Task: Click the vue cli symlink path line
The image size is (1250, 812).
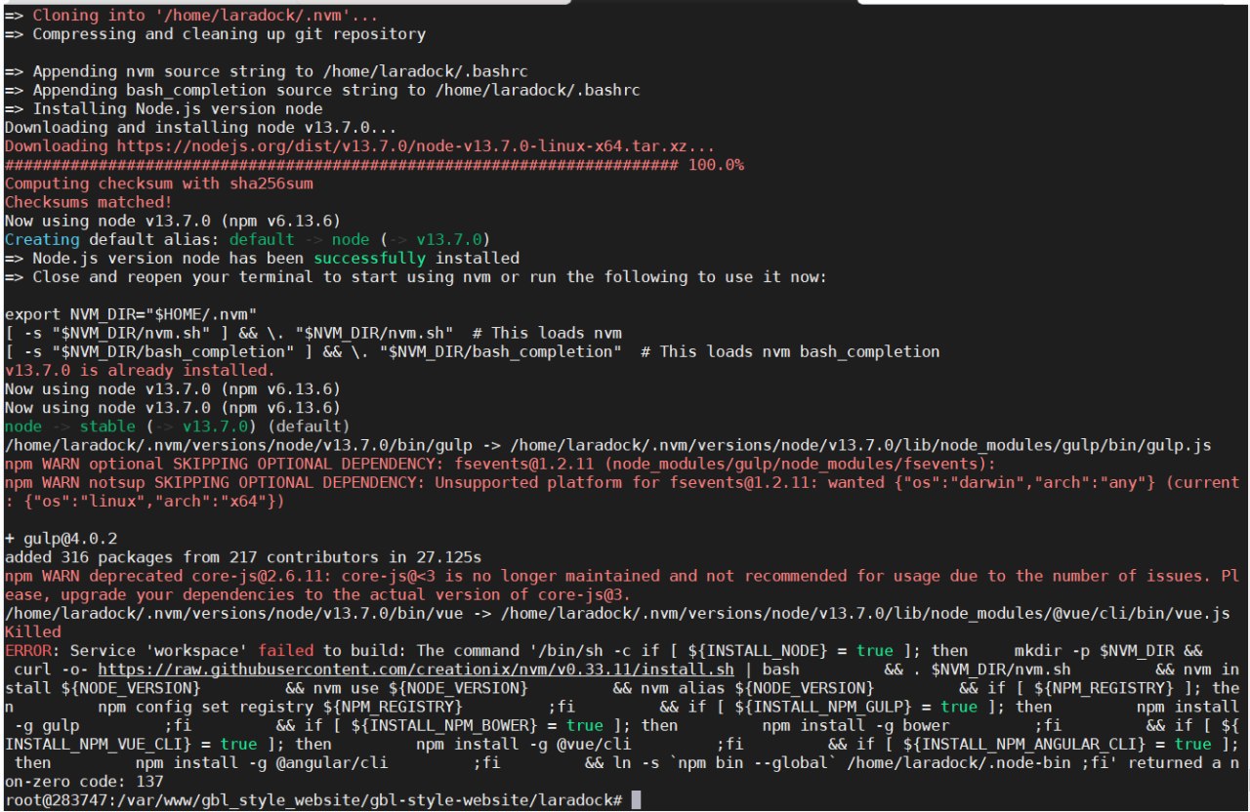Action: click(617, 613)
